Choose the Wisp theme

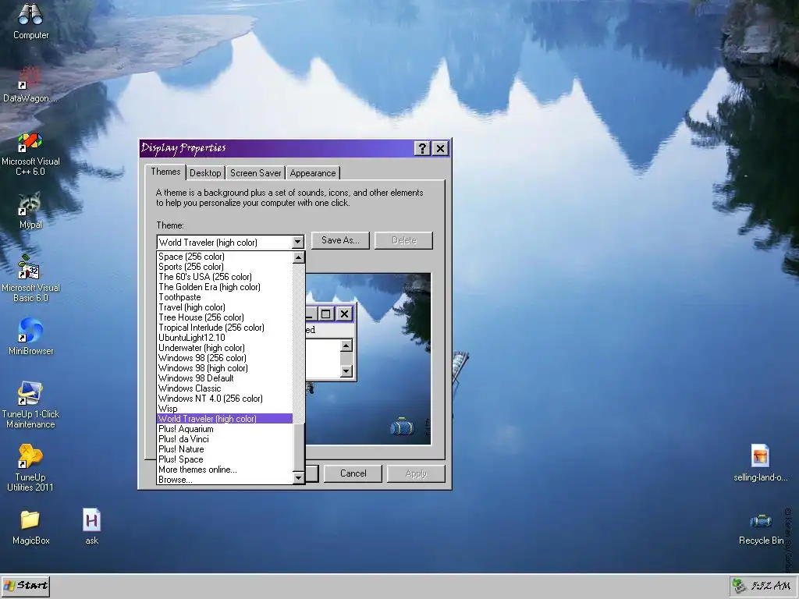225,409
